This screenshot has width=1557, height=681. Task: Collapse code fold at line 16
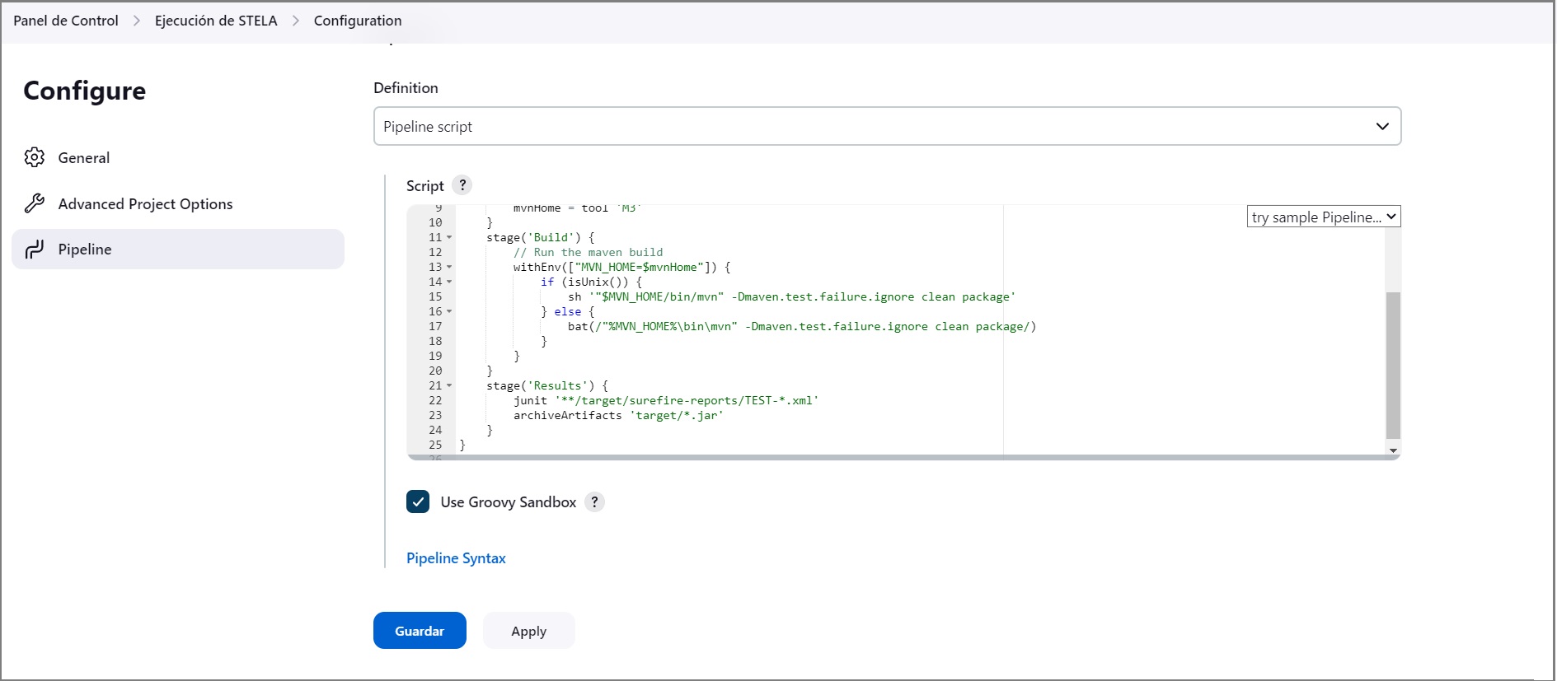click(449, 311)
